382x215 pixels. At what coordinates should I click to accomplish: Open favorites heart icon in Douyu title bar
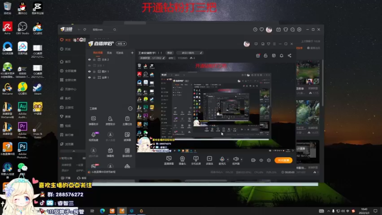pyautogui.click(x=262, y=30)
